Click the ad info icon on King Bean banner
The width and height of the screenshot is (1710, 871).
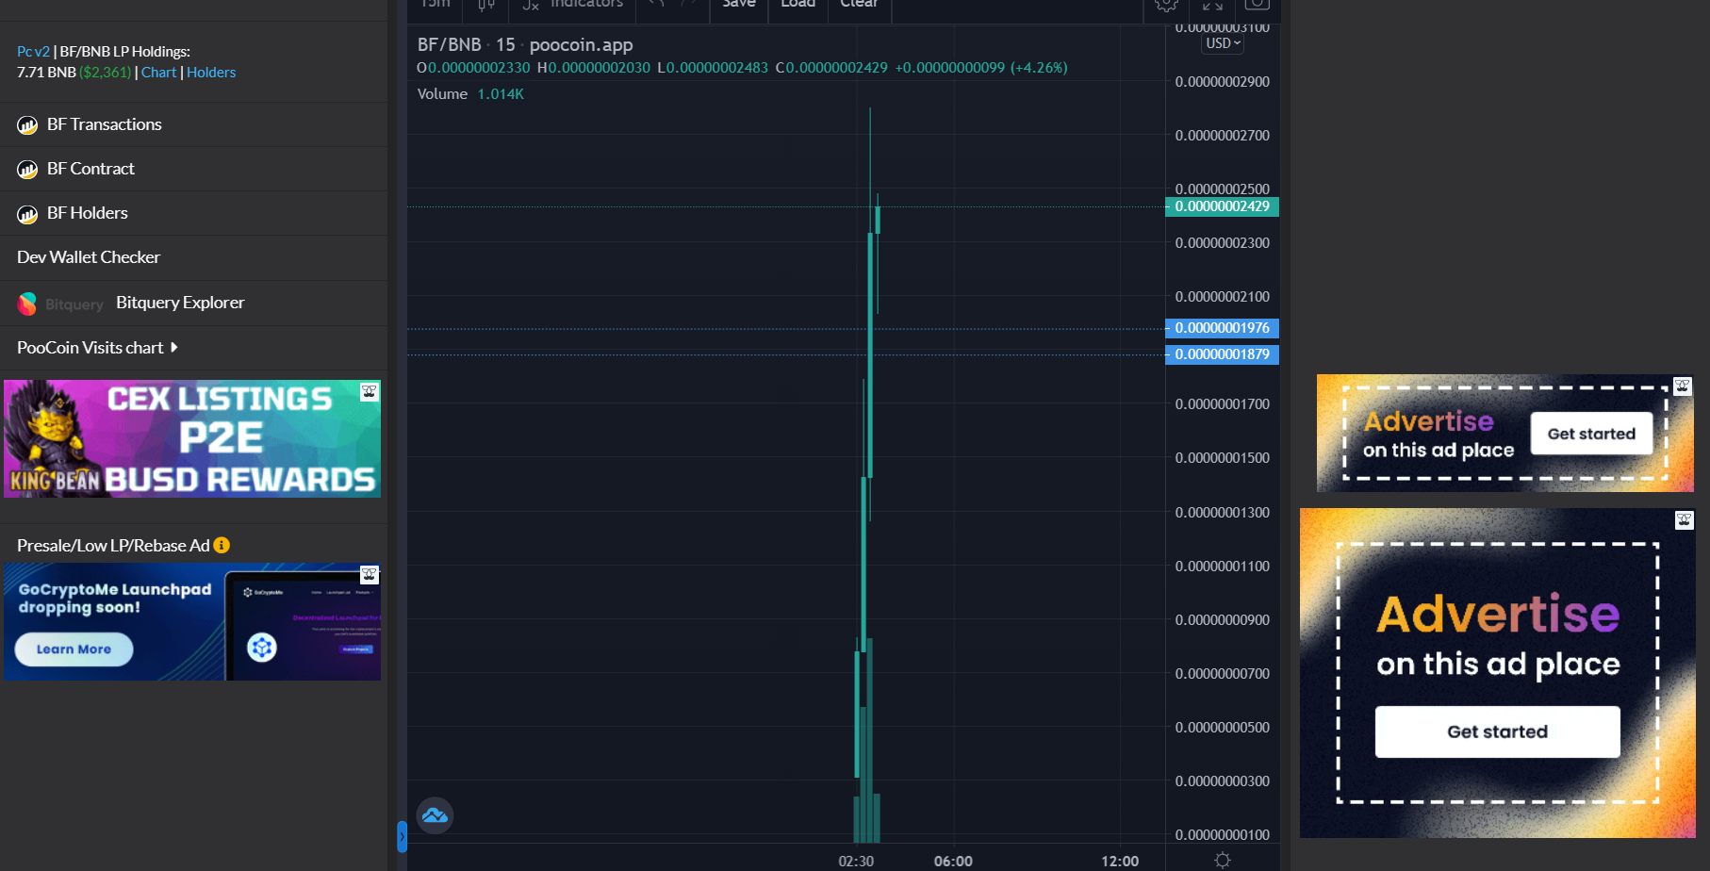click(x=370, y=391)
